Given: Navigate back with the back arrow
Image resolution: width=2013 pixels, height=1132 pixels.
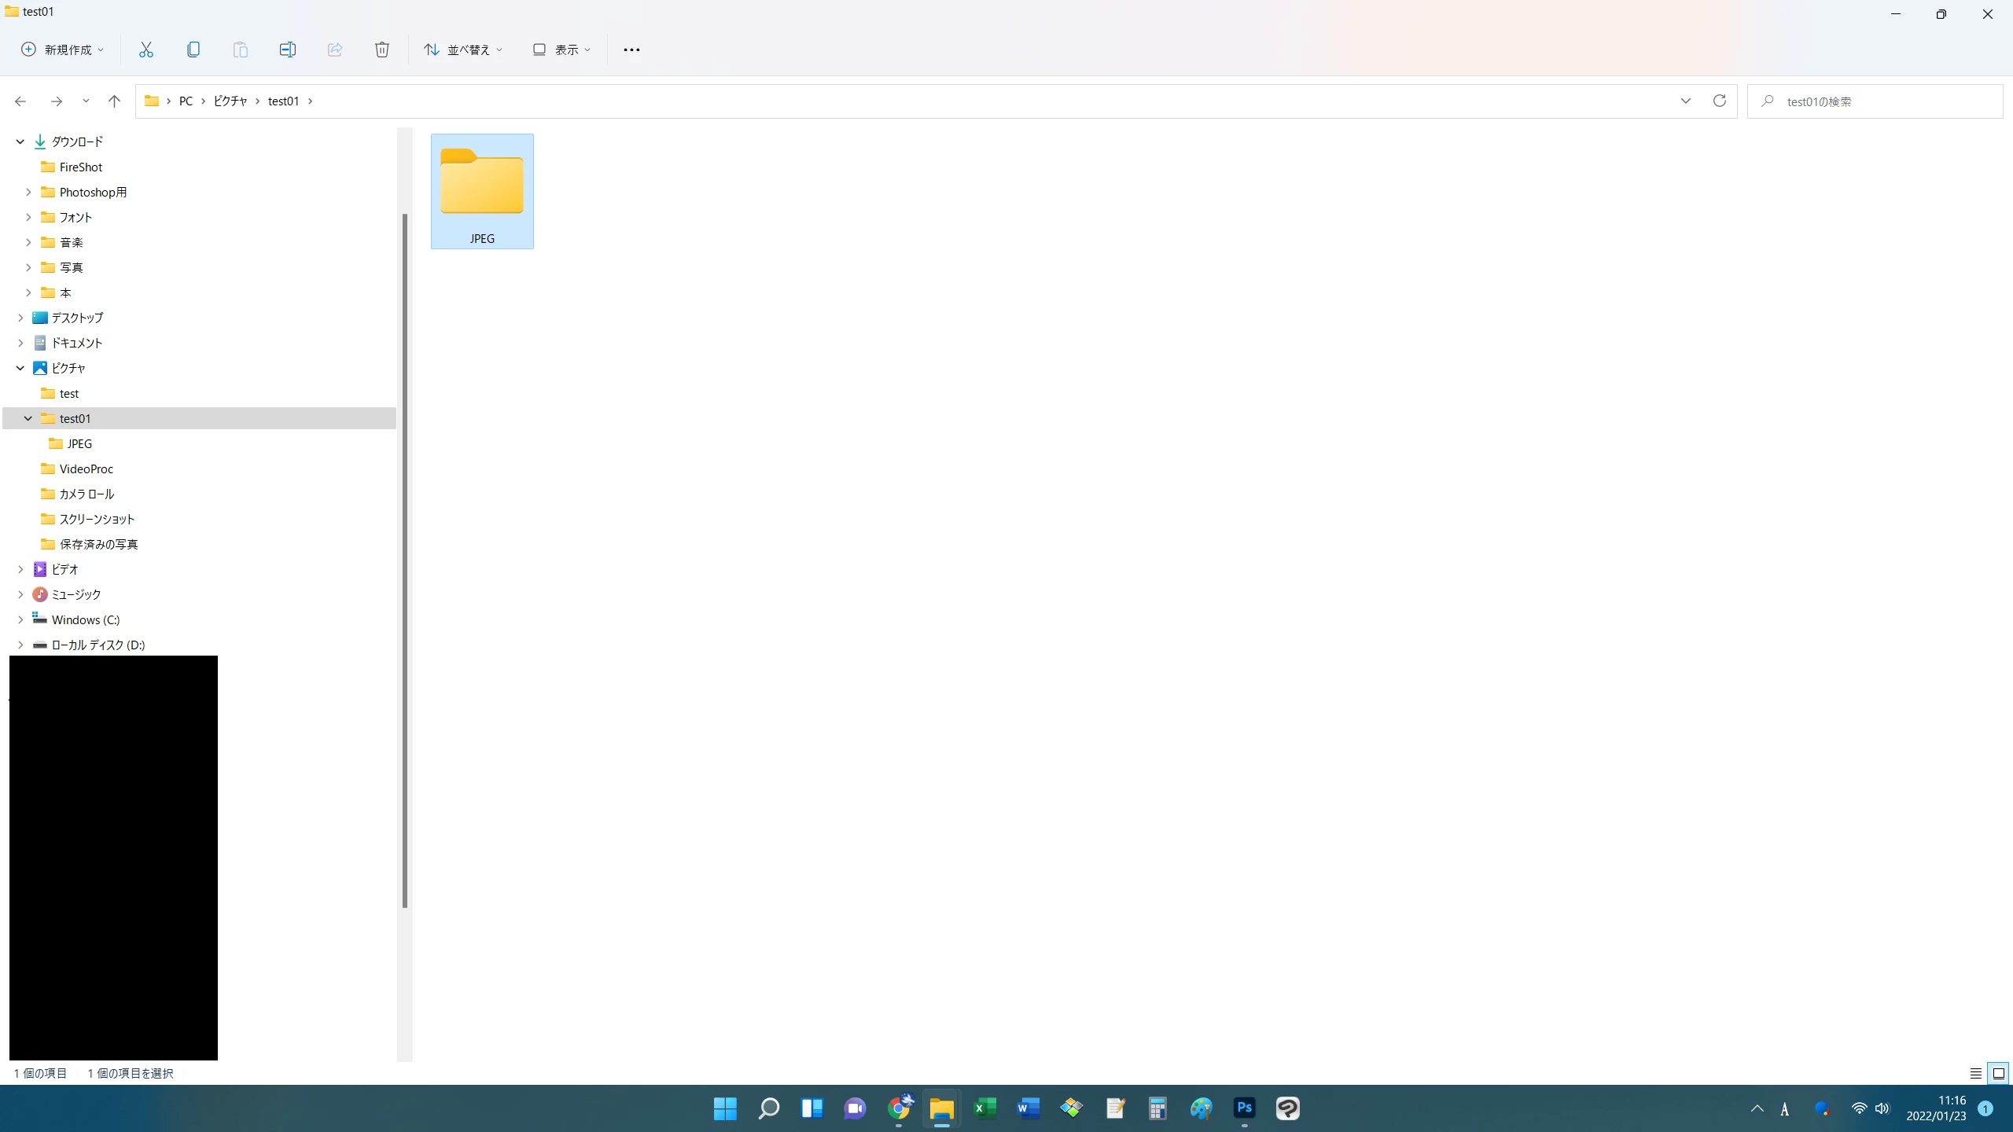Looking at the screenshot, I should [20, 101].
